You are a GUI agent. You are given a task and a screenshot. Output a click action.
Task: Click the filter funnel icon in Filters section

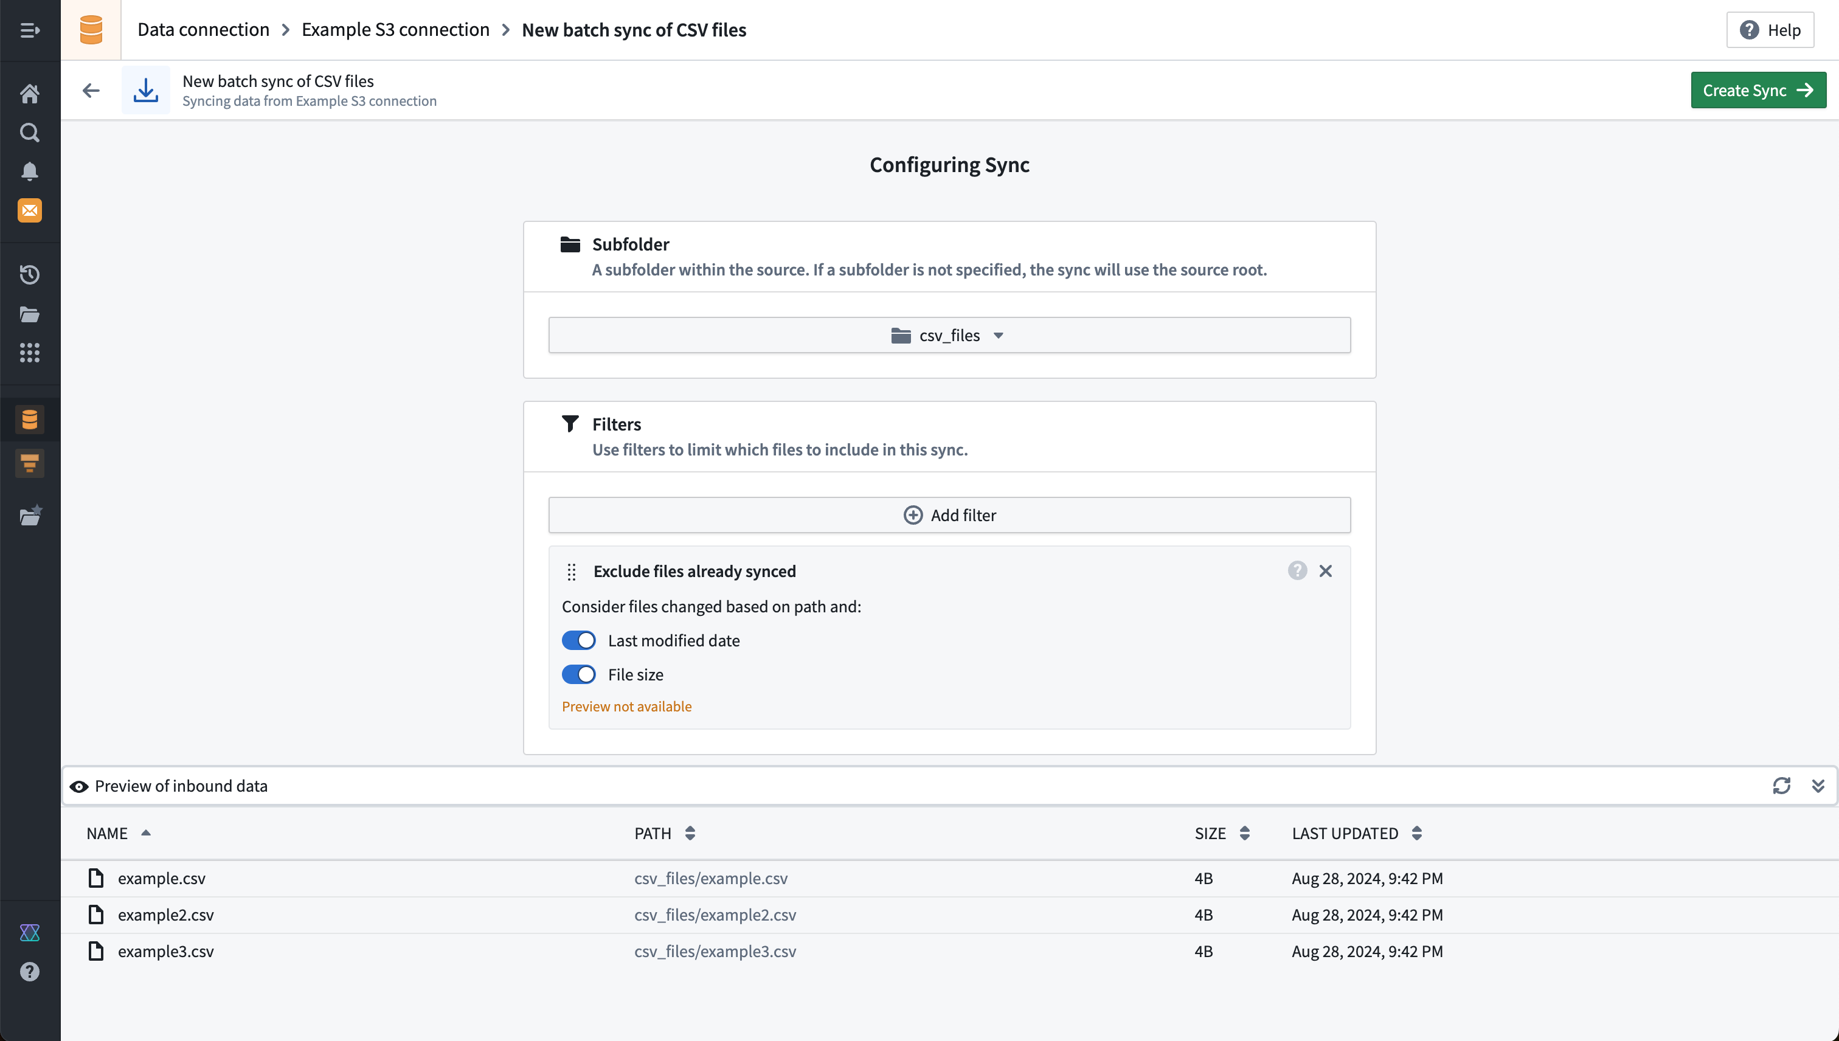(570, 423)
